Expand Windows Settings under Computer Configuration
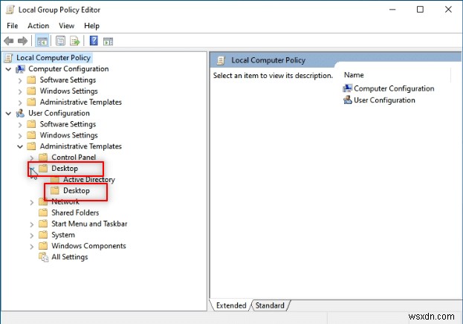 pyautogui.click(x=20, y=91)
